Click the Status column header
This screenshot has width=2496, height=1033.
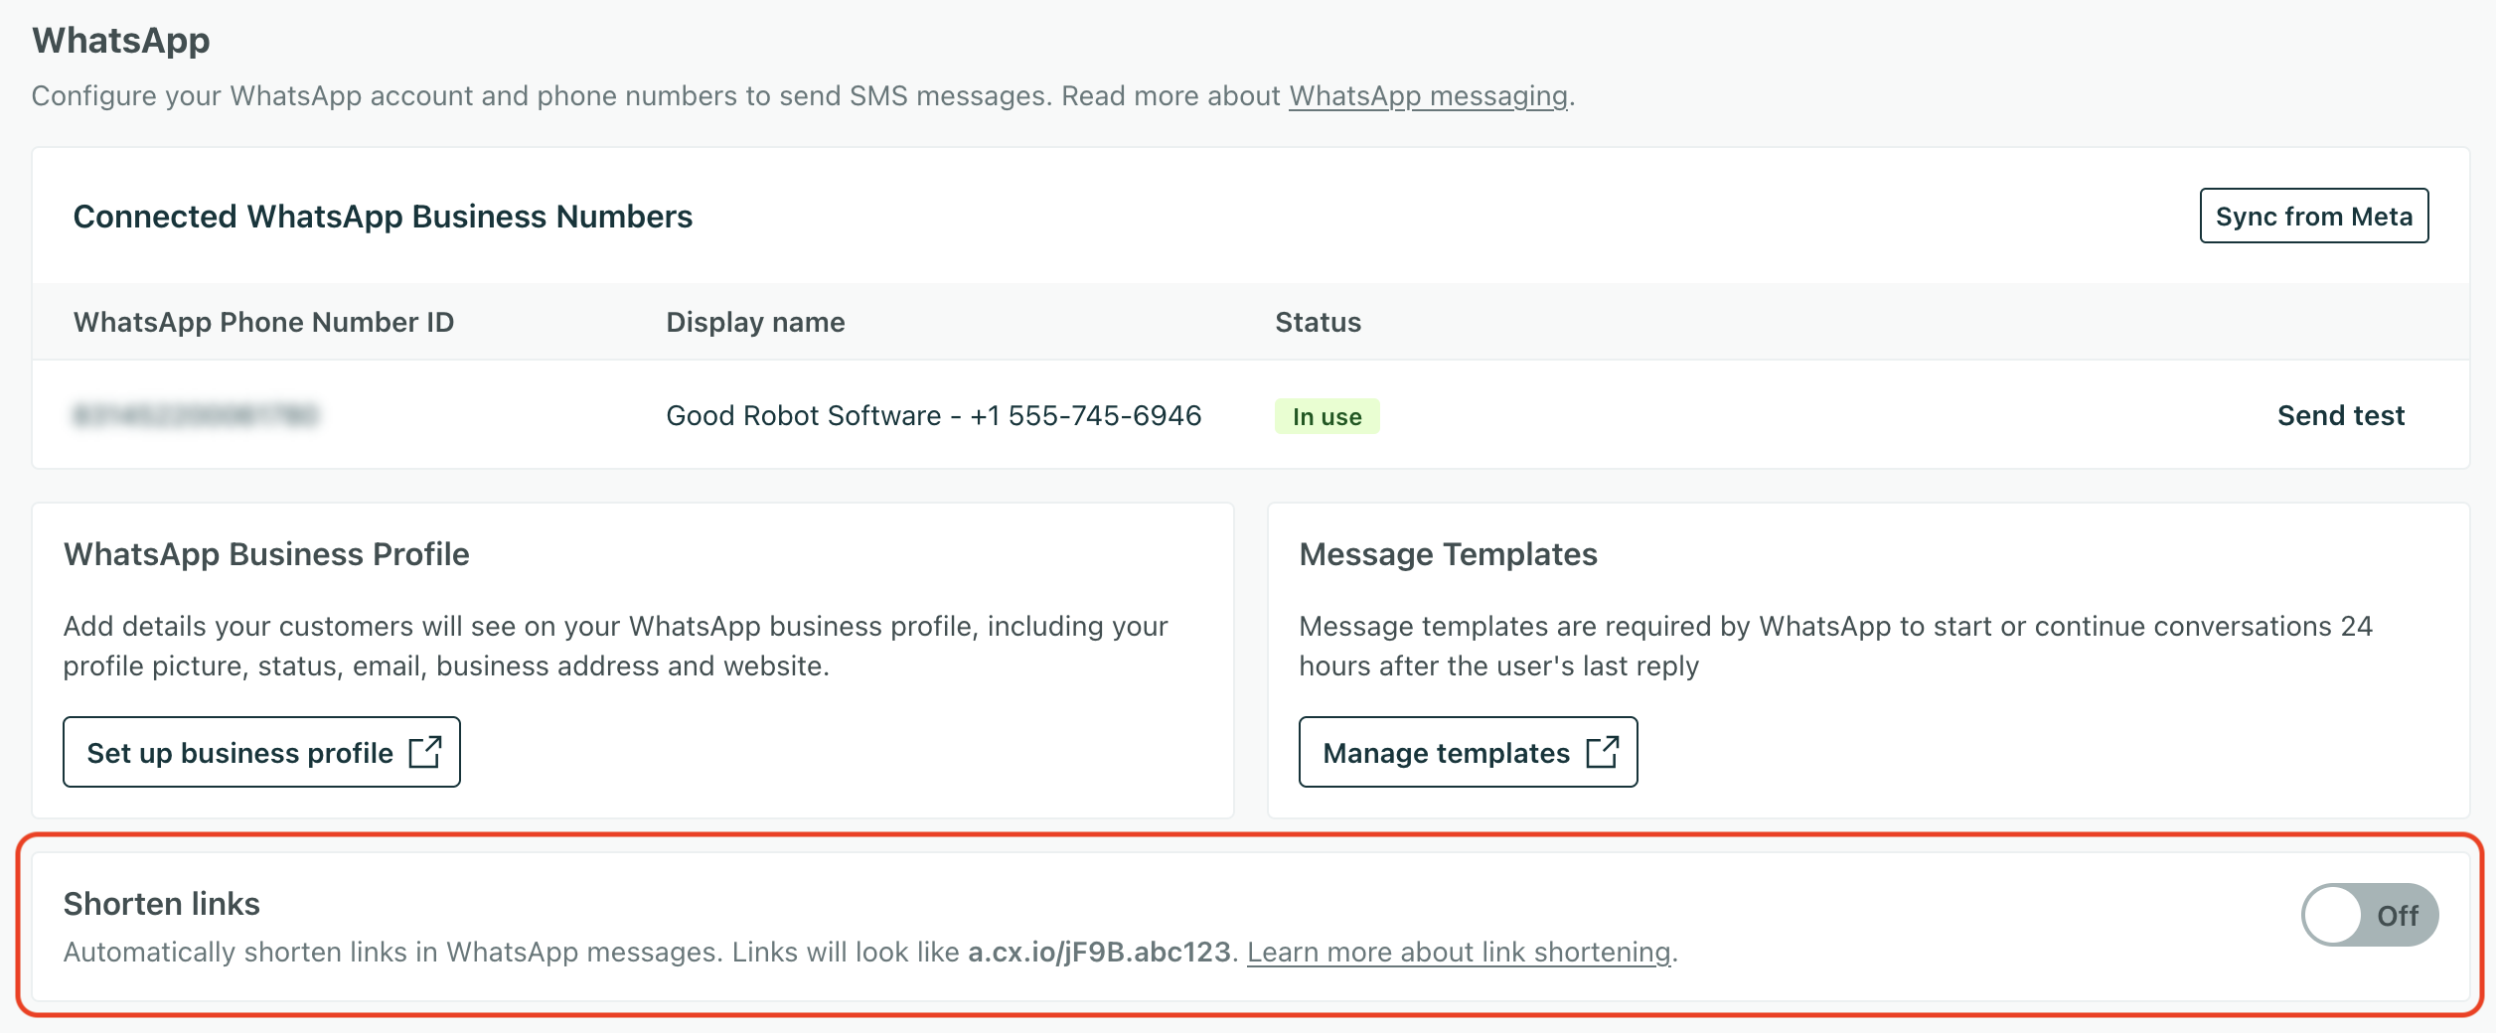pyautogui.click(x=1317, y=322)
